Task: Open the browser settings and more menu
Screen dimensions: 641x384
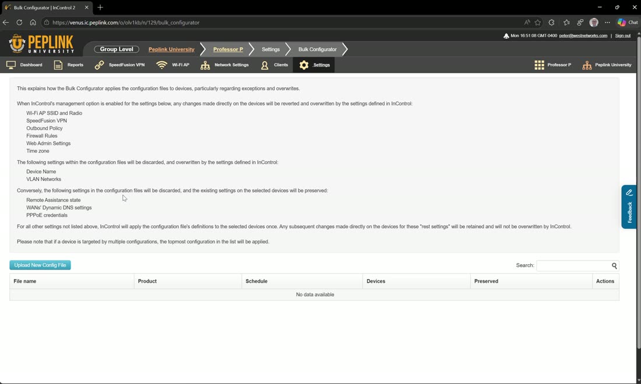Action: click(607, 23)
